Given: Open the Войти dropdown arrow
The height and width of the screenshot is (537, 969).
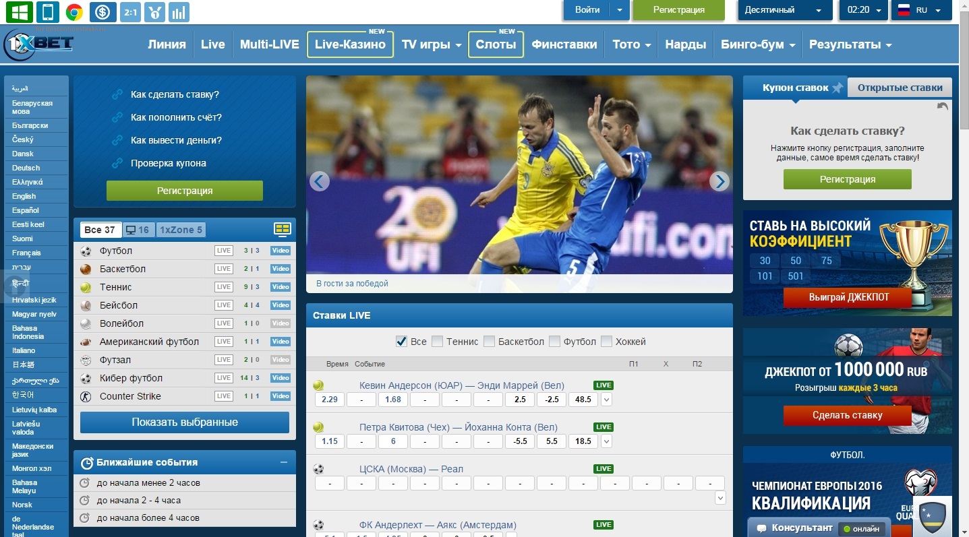Looking at the screenshot, I should pyautogui.click(x=620, y=10).
